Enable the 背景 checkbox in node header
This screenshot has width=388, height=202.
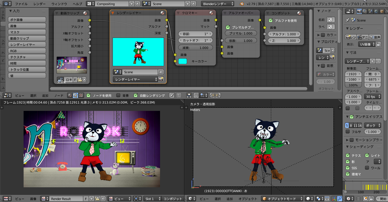pos(119,96)
